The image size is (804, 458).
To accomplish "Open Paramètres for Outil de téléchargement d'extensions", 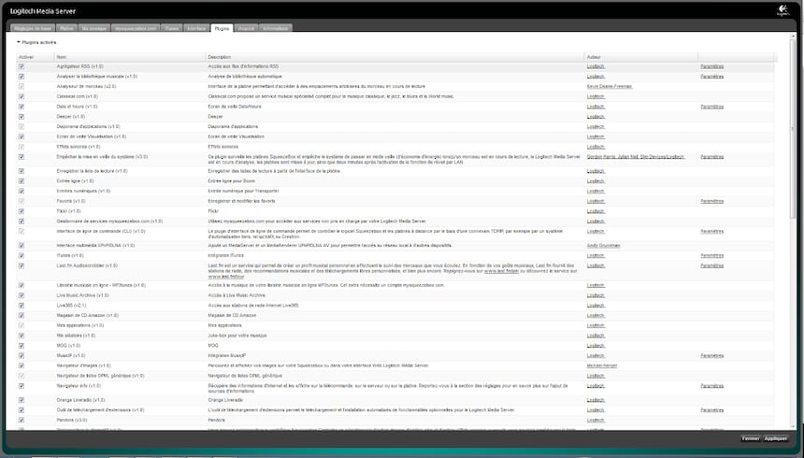I will click(x=711, y=410).
